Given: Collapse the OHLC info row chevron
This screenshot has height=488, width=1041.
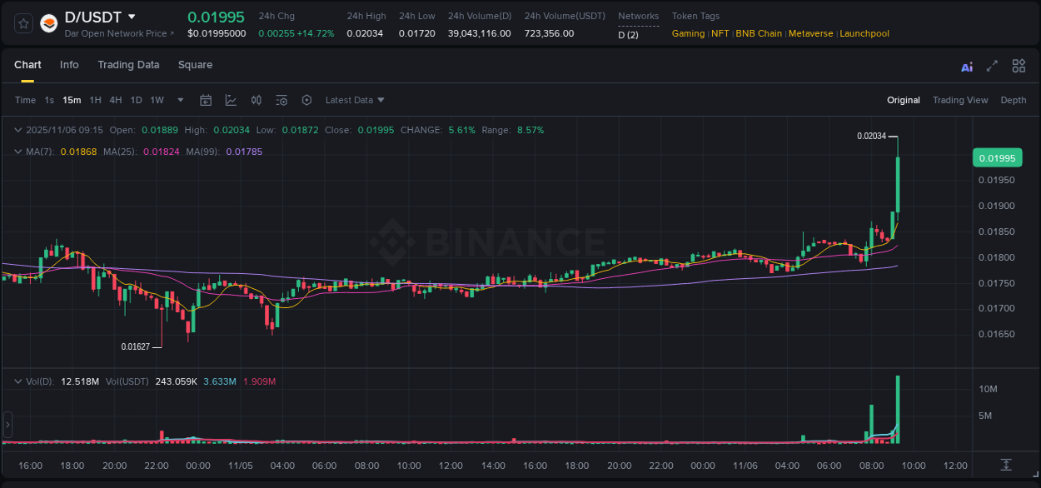Looking at the screenshot, I should point(18,130).
